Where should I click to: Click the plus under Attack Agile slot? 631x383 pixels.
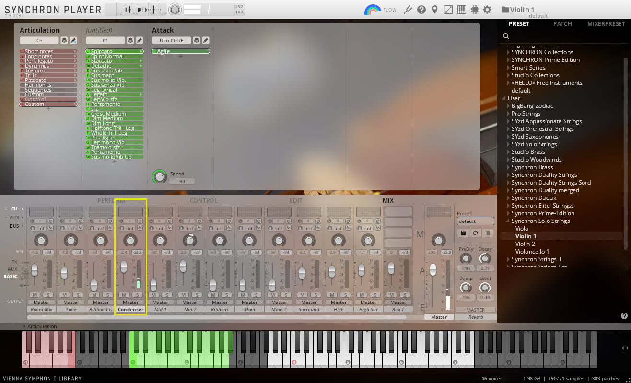(181, 57)
